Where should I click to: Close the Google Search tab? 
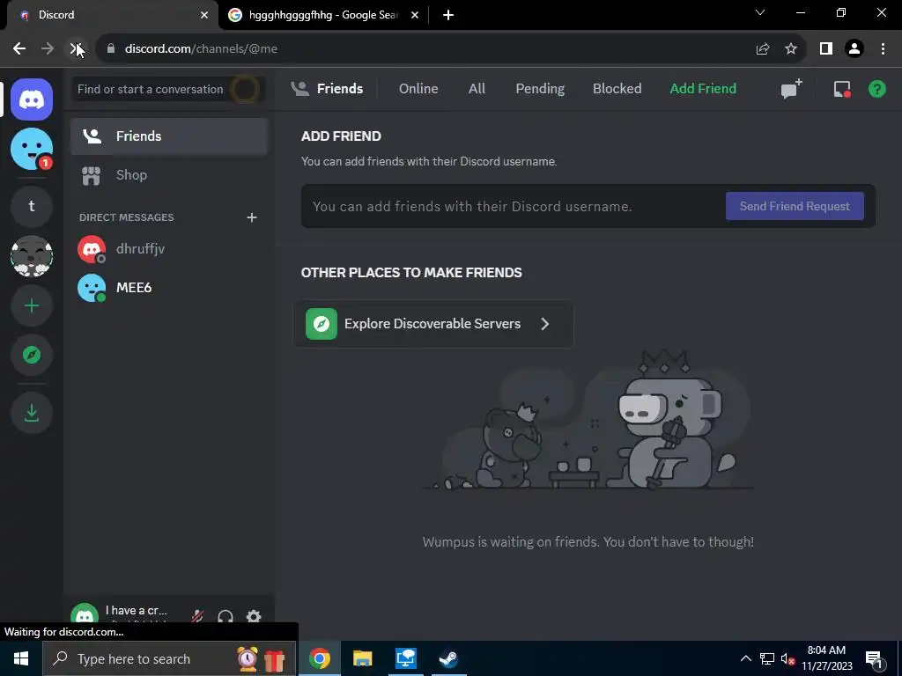(x=415, y=15)
